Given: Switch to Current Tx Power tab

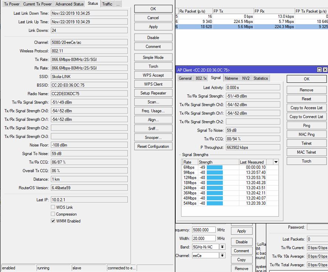Looking at the screenshot, I should coord(37,4).
